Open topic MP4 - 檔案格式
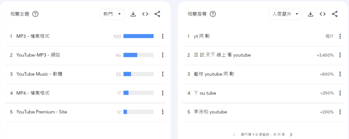 pos(33,93)
